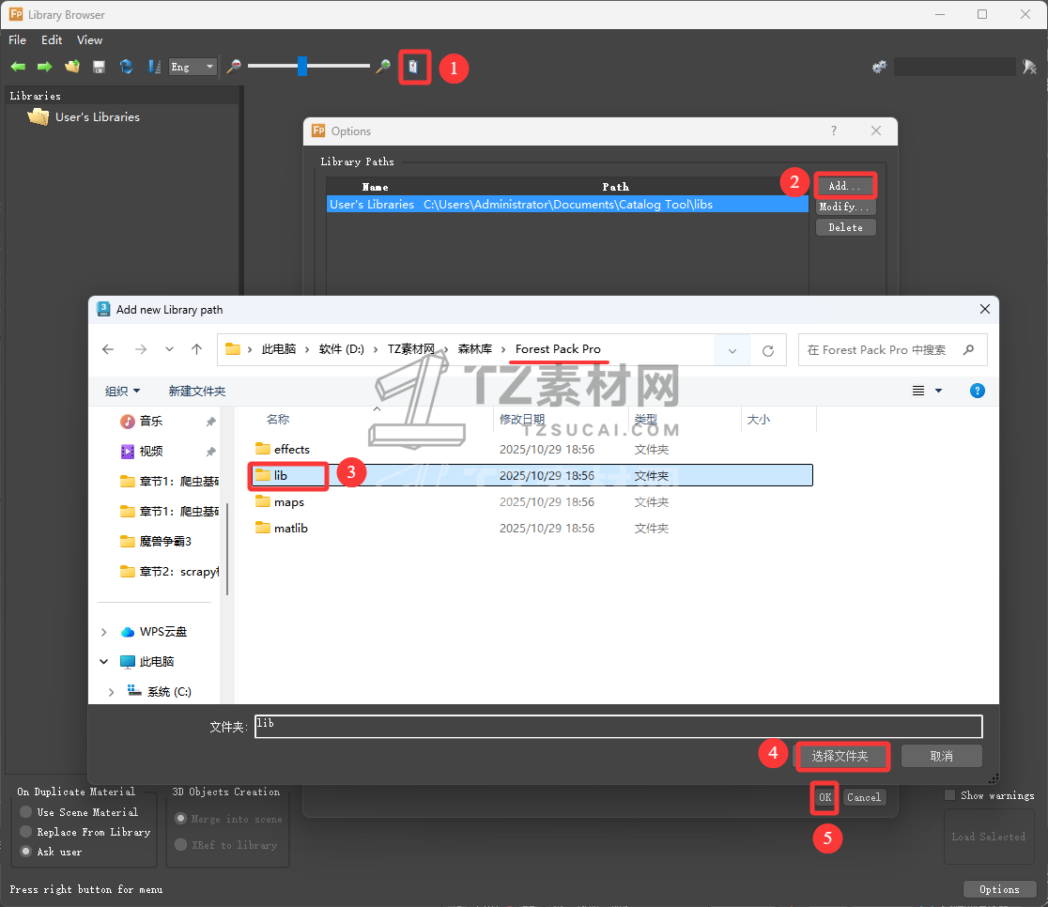Expand the address bar history dropdown
1048x907 pixels.
[x=732, y=350]
